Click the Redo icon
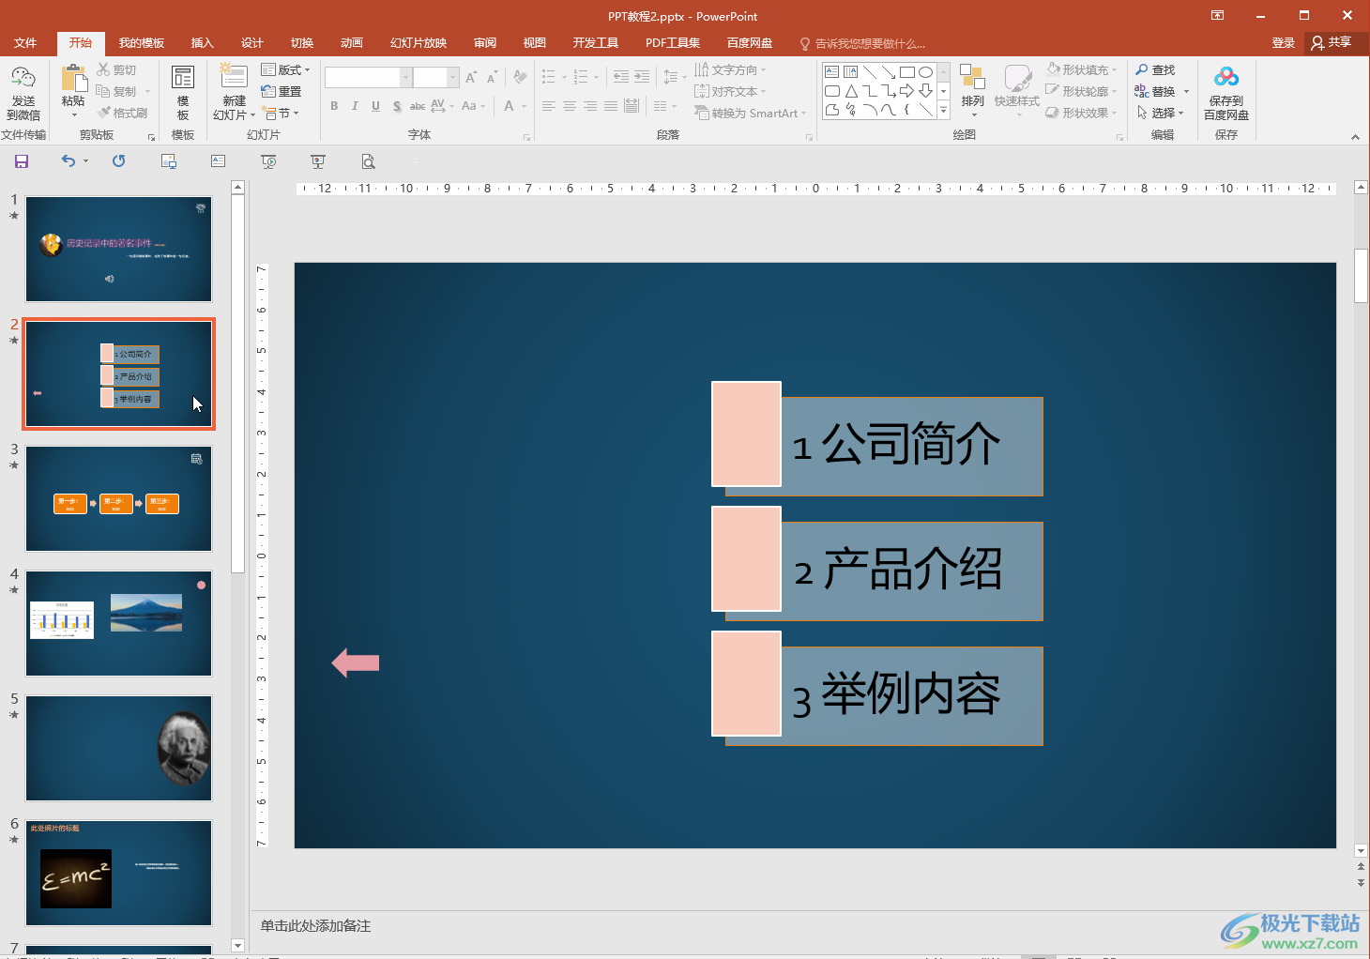 click(118, 161)
